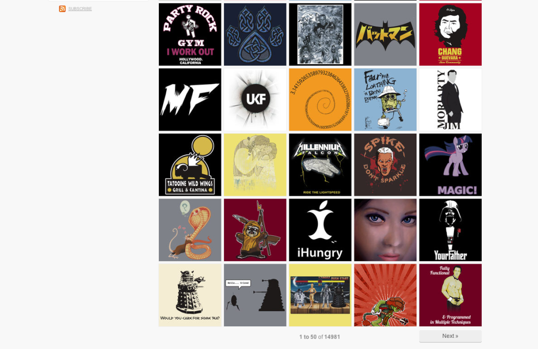The image size is (538, 349).
Task: Open the Jim Moriarty silhouette design
Action: 450,99
